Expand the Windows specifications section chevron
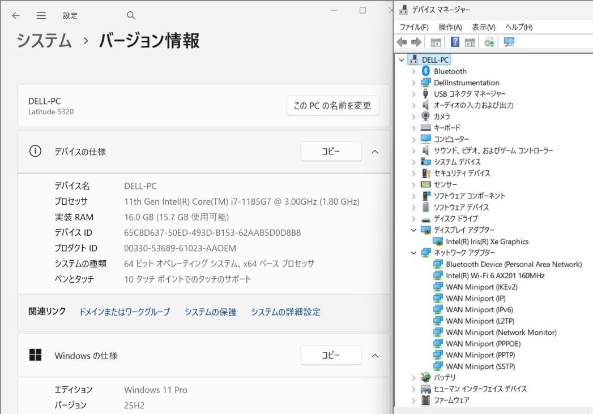 (374, 355)
